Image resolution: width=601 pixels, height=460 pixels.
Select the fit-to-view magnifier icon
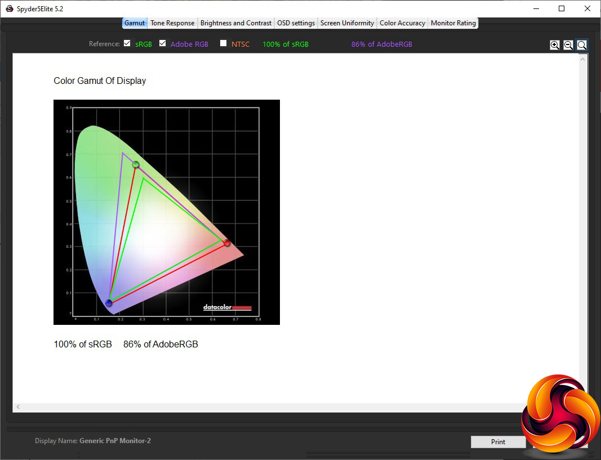pos(581,45)
